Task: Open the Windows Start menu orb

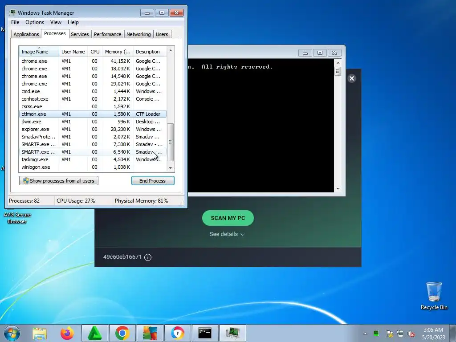Action: [12, 333]
